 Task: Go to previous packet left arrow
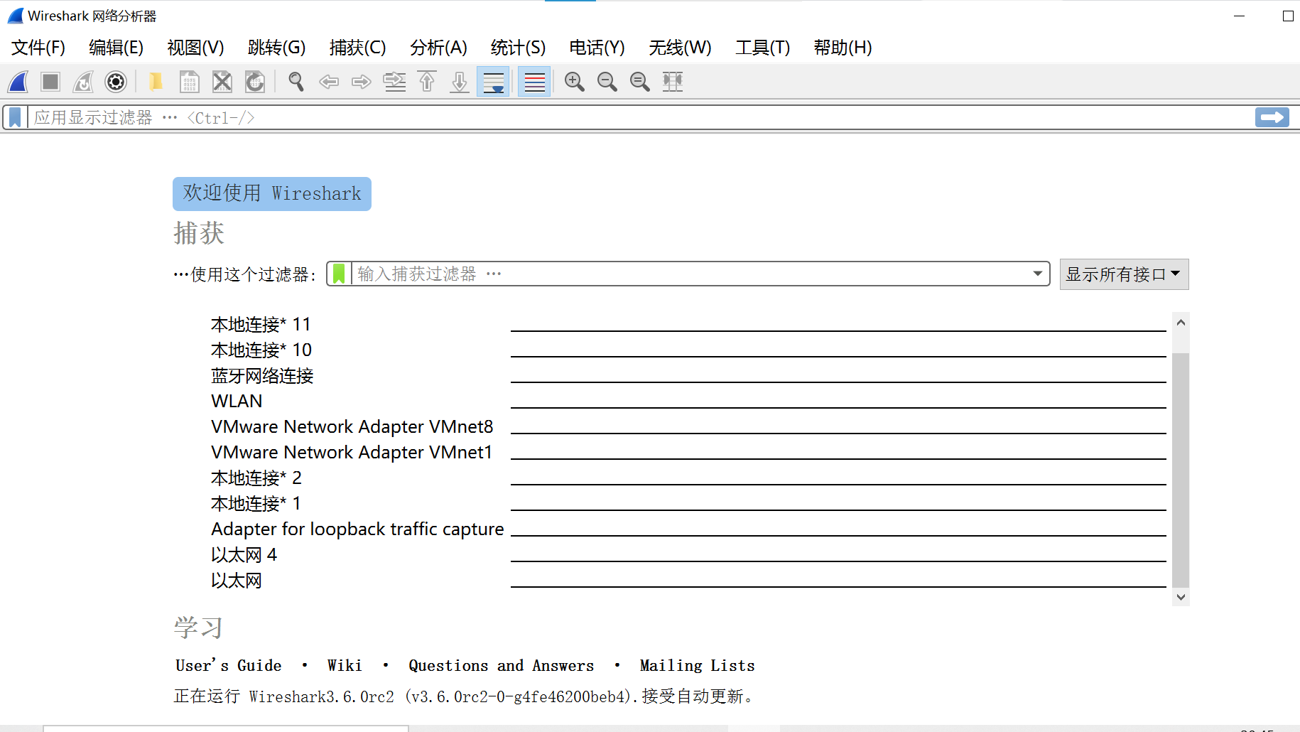click(329, 82)
